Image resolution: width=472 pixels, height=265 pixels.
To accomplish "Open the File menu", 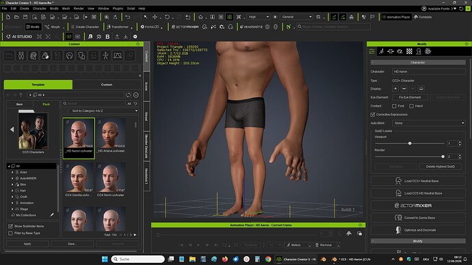I will [5, 8].
